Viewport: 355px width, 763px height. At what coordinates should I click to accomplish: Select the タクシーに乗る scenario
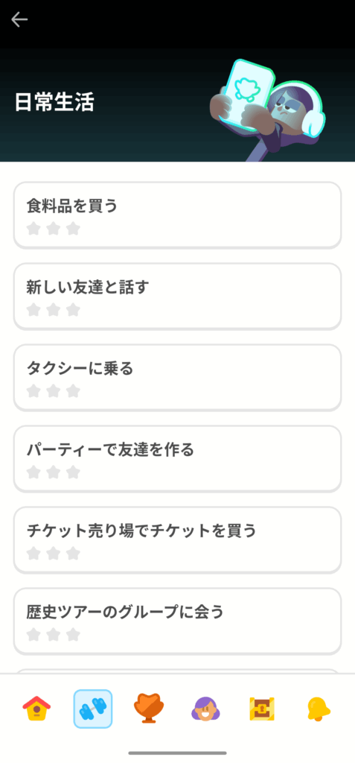pyautogui.click(x=177, y=378)
